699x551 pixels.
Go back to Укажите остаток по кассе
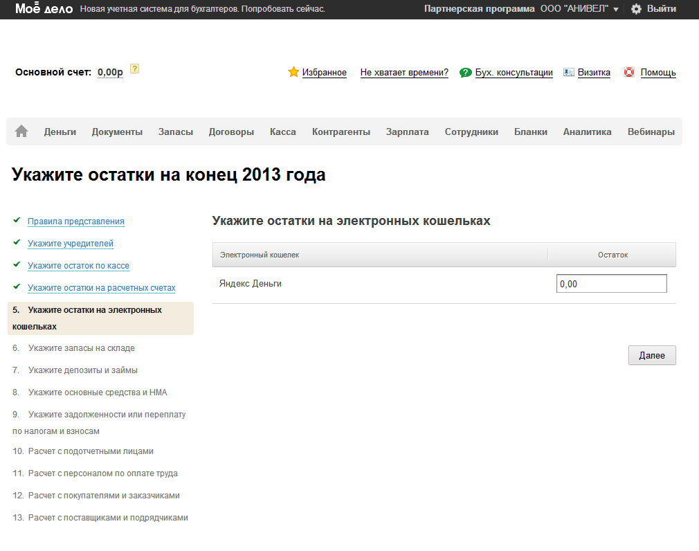(78, 266)
